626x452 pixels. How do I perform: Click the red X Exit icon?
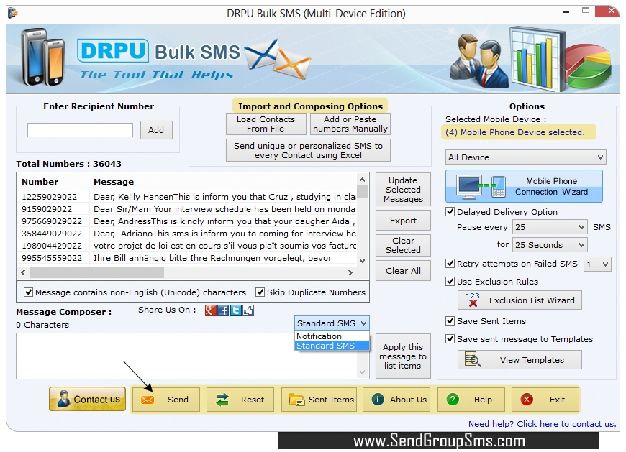[527, 400]
